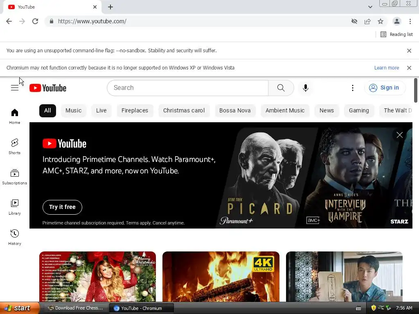Open Chromium three-dot main menu
Image resolution: width=419 pixels, height=314 pixels.
coord(410,21)
